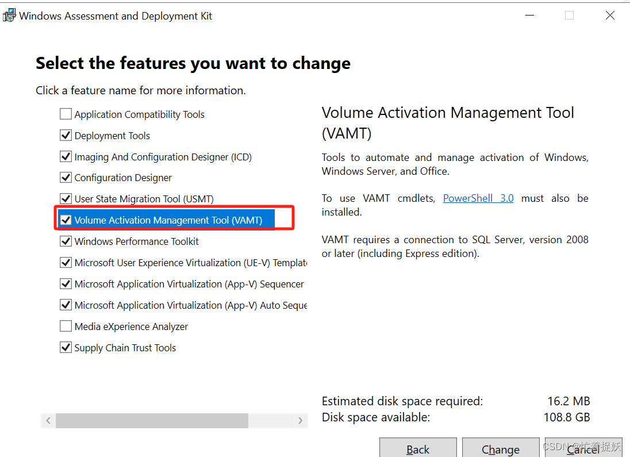Uncheck the Configuration Designer checkbox

coord(66,178)
